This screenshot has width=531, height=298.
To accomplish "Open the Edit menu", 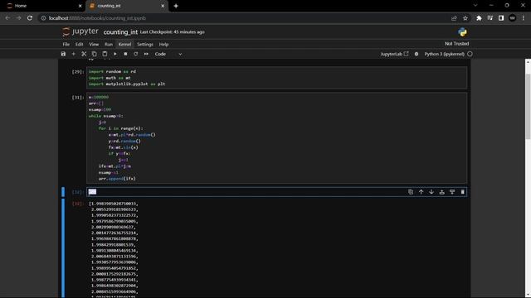I will (80, 44).
